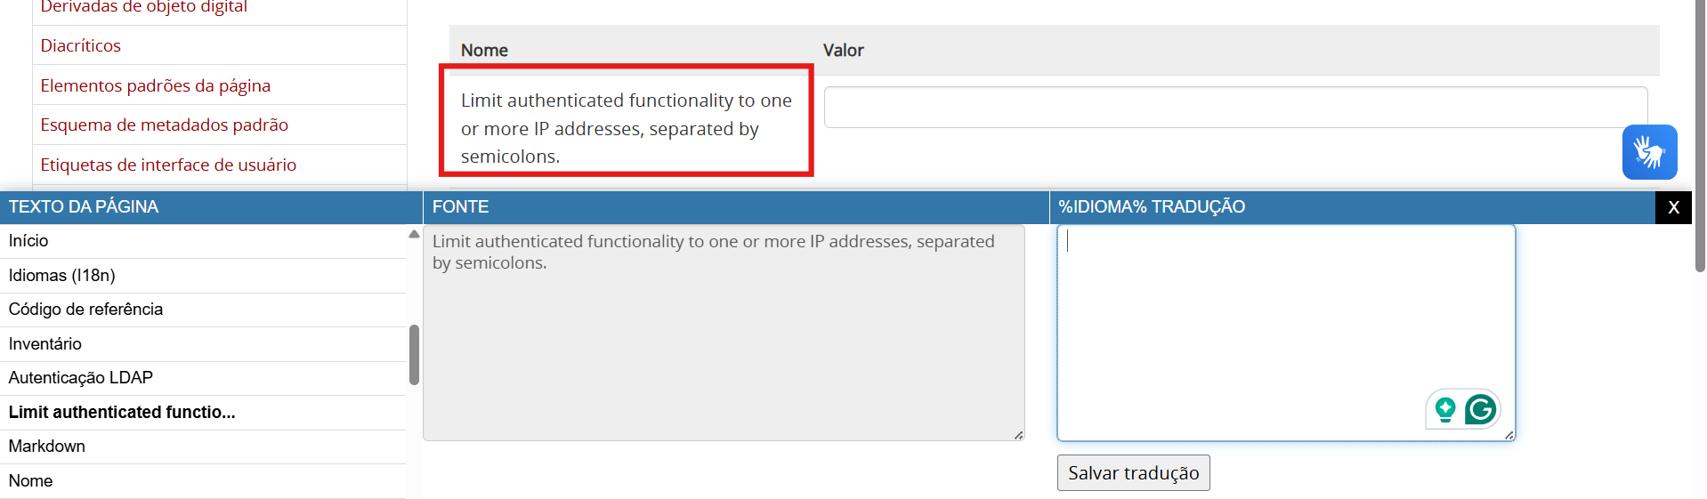Focus the translation text area

(x=1285, y=333)
